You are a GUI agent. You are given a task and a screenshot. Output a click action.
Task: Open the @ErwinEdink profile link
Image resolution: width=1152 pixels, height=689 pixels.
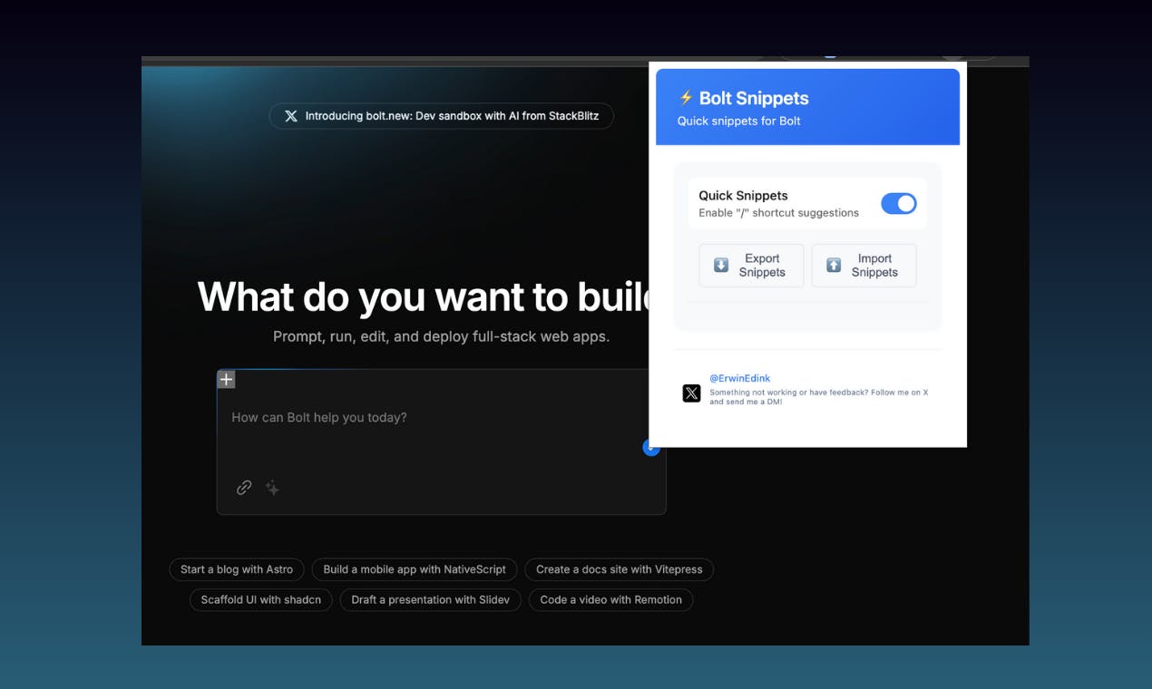[739, 378]
